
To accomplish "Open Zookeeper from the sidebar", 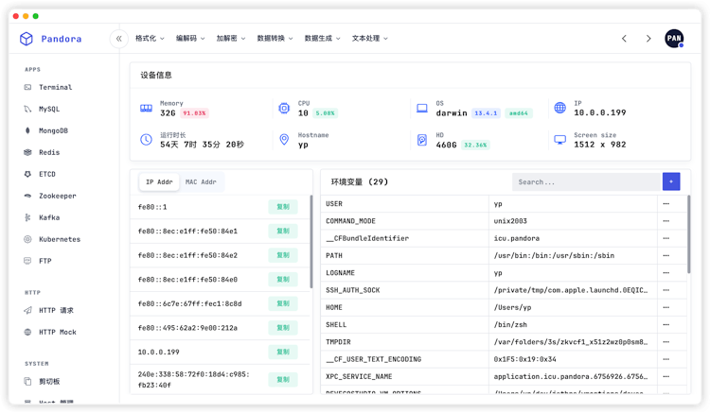I will click(57, 196).
